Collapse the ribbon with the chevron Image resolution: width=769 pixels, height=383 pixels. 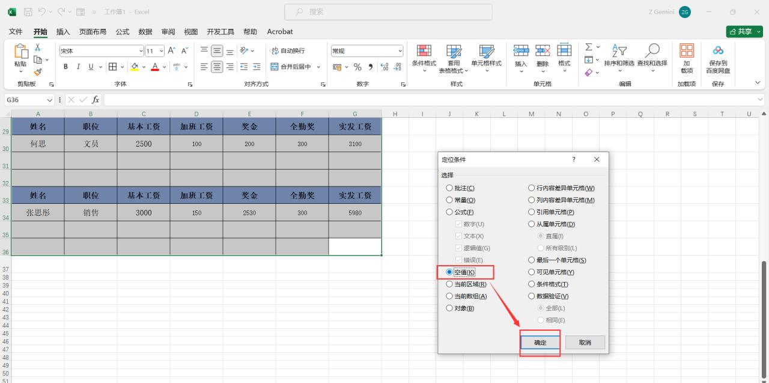757,83
